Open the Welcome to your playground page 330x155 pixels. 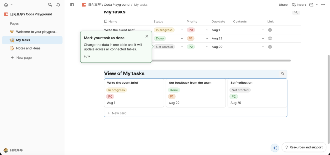pyautogui.click(x=36, y=32)
